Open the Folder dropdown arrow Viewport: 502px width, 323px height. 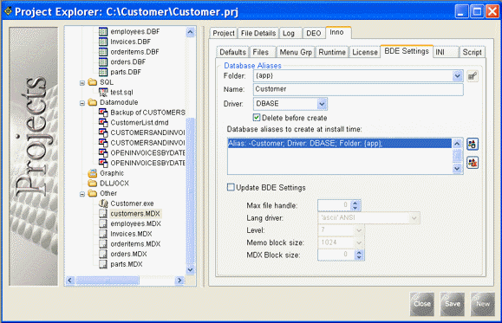pos(458,76)
